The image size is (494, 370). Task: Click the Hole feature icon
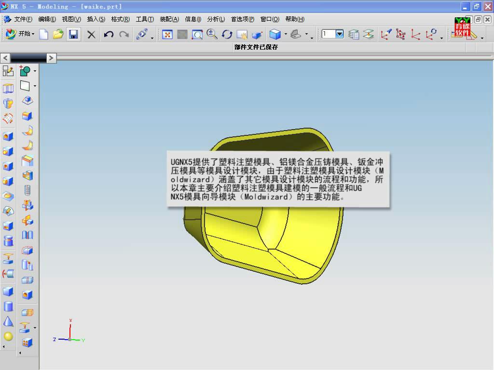point(8,136)
